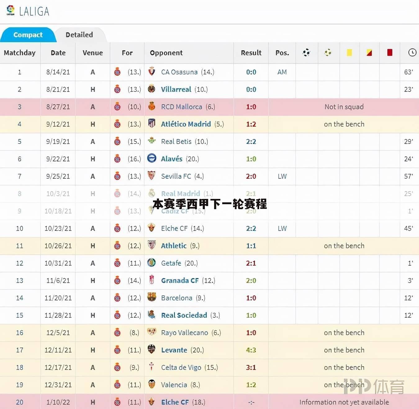Click the date 11/20/21
The height and width of the screenshot is (409, 419).
click(58, 298)
